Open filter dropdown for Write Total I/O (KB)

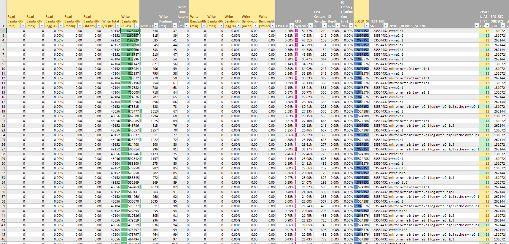tap(118, 26)
